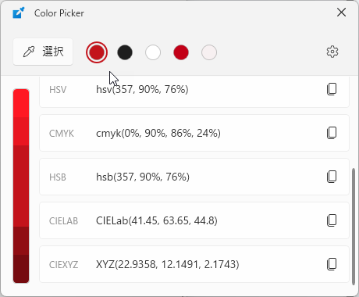This screenshot has height=297, width=359.
Task: Click the hsb(357, 90%, 76%) value text
Action: point(143,177)
